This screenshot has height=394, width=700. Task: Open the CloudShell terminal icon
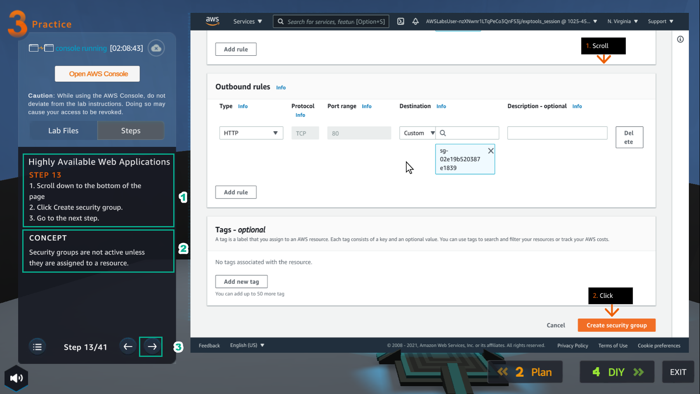click(x=401, y=21)
